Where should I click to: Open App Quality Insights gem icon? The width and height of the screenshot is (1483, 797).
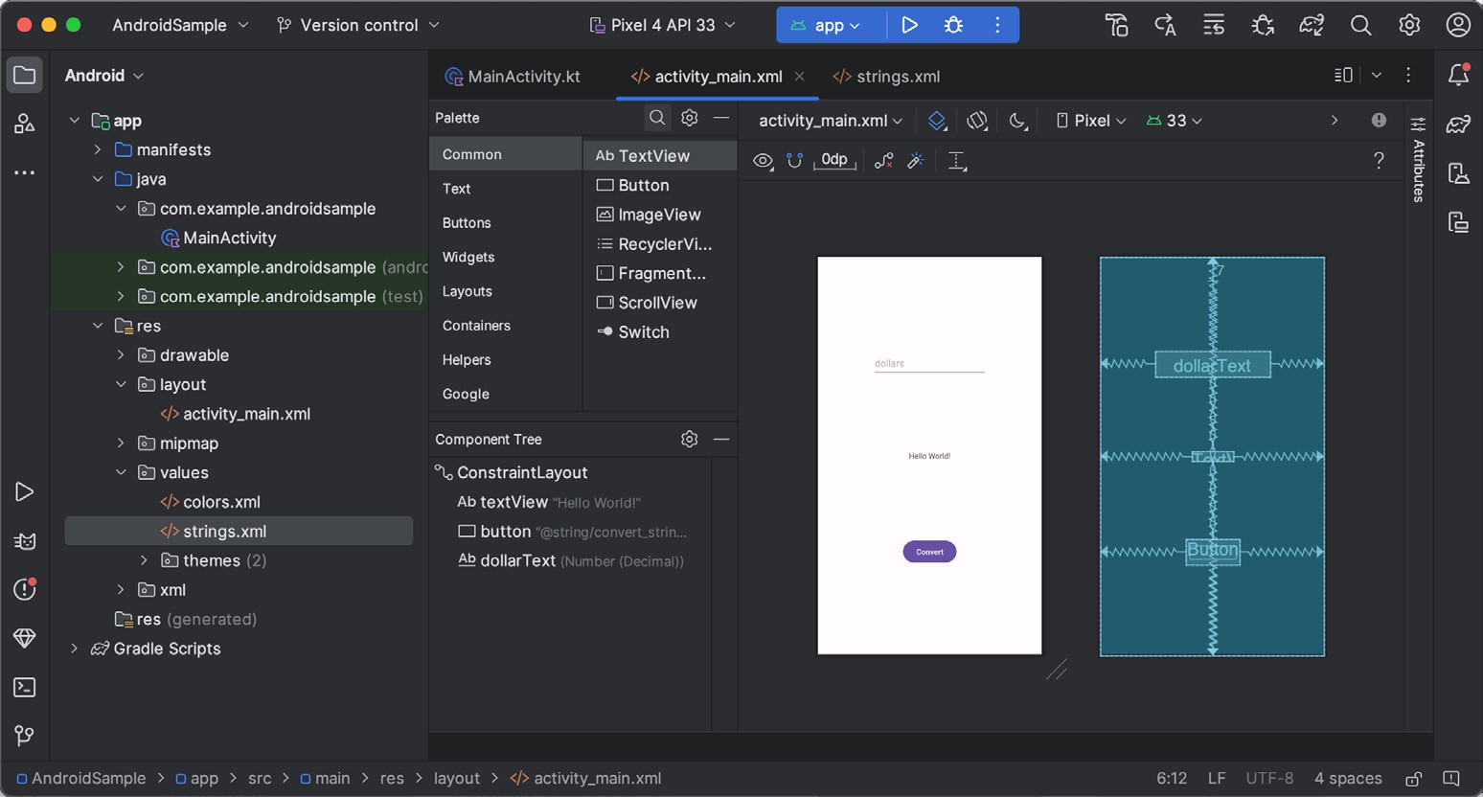click(24, 638)
